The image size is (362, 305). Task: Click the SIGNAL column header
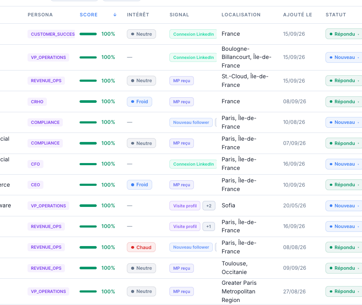(179, 15)
